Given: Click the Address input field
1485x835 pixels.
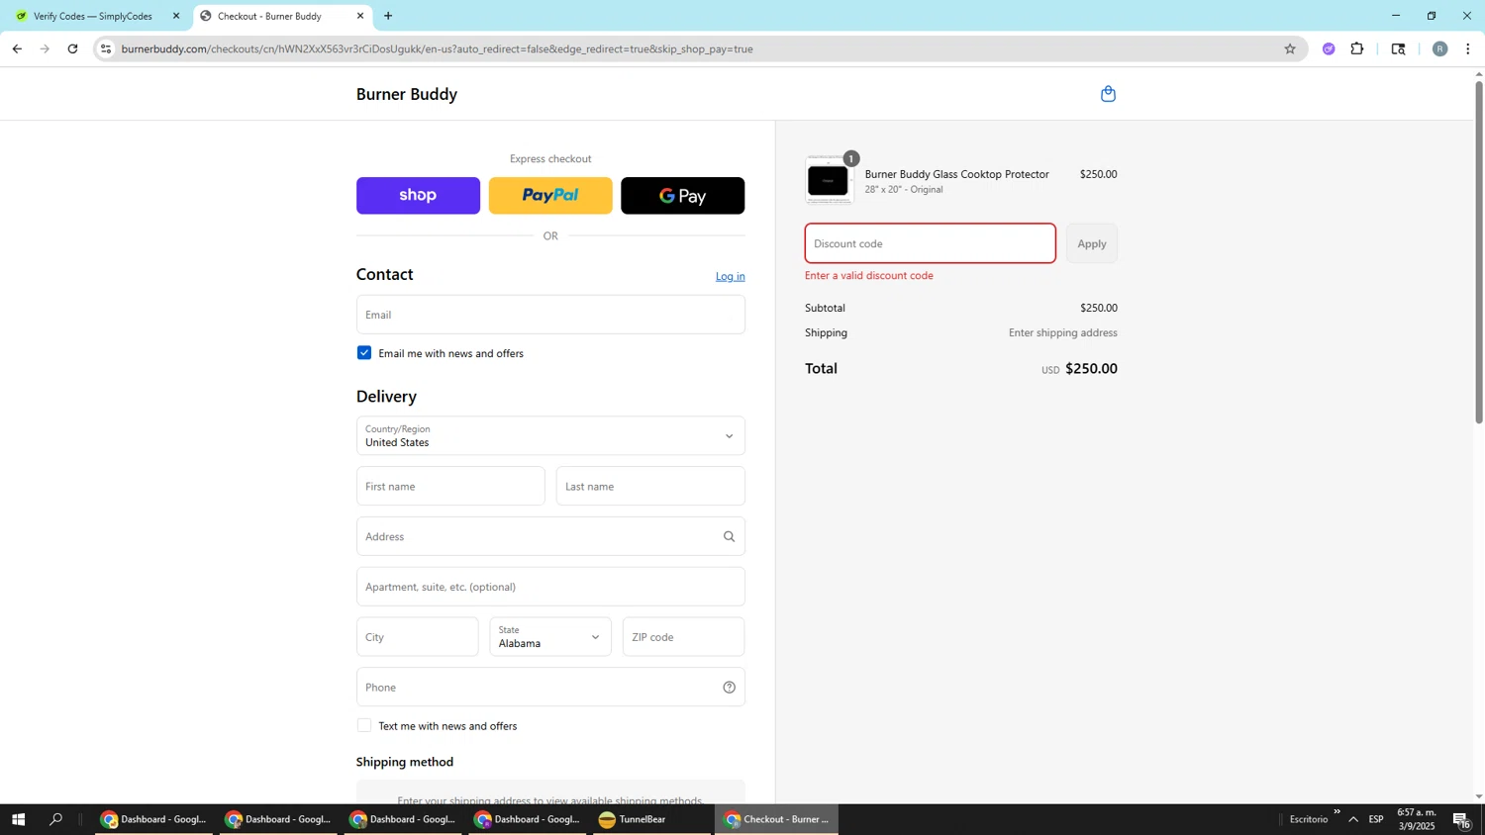Looking at the screenshot, I should point(550,536).
